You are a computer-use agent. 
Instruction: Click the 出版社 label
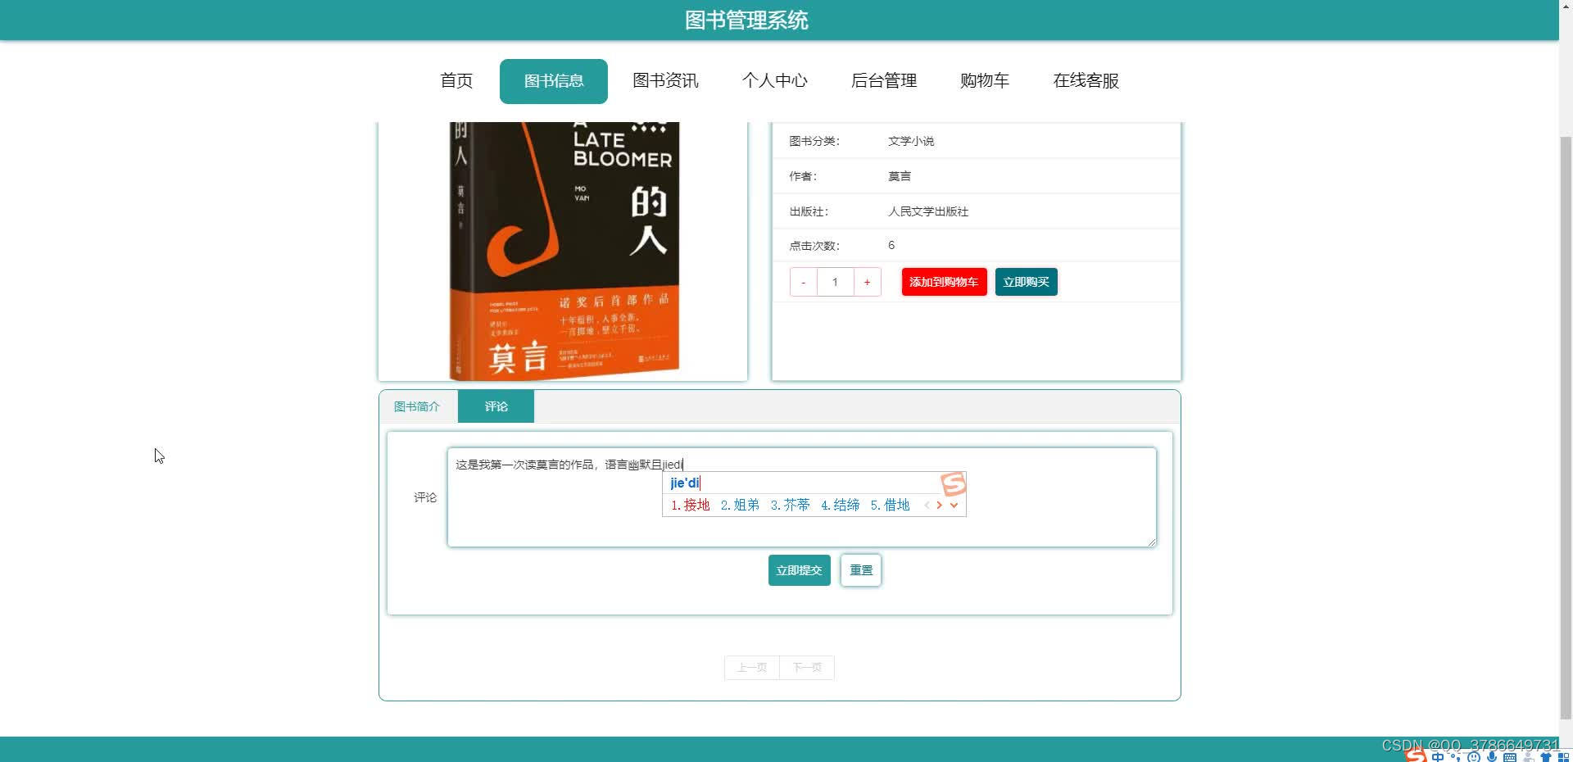[809, 211]
